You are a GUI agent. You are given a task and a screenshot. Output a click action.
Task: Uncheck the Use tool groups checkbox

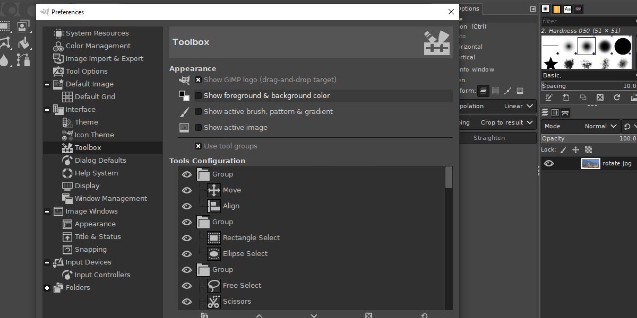(198, 146)
